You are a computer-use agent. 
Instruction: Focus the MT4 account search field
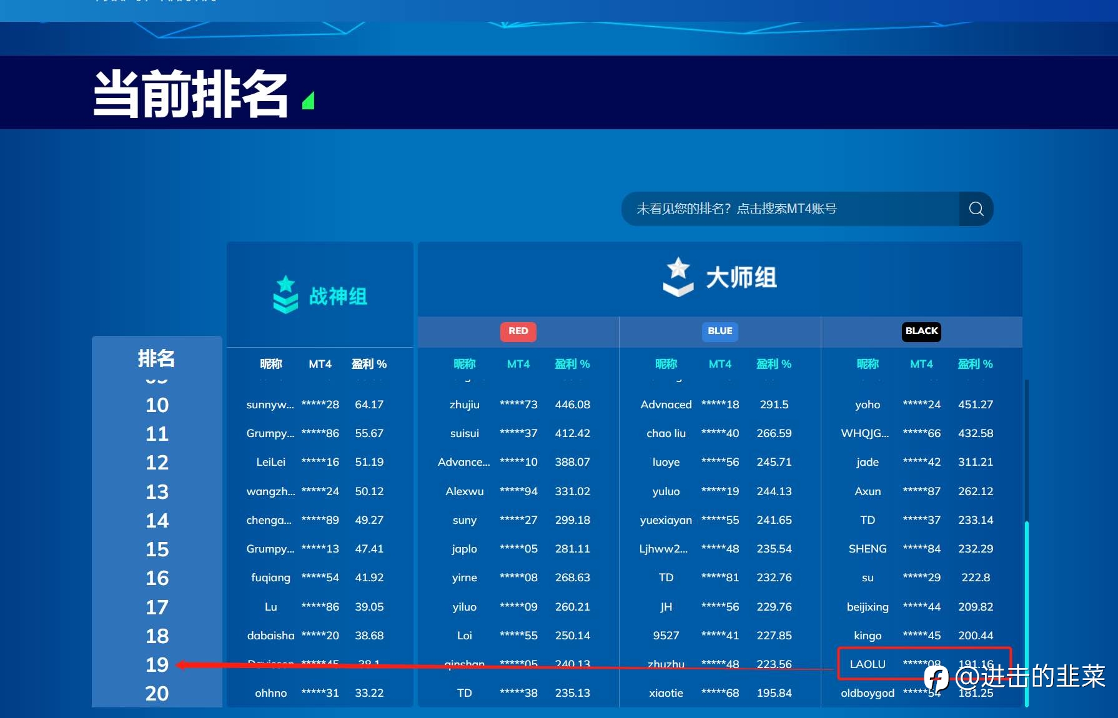[x=790, y=209]
